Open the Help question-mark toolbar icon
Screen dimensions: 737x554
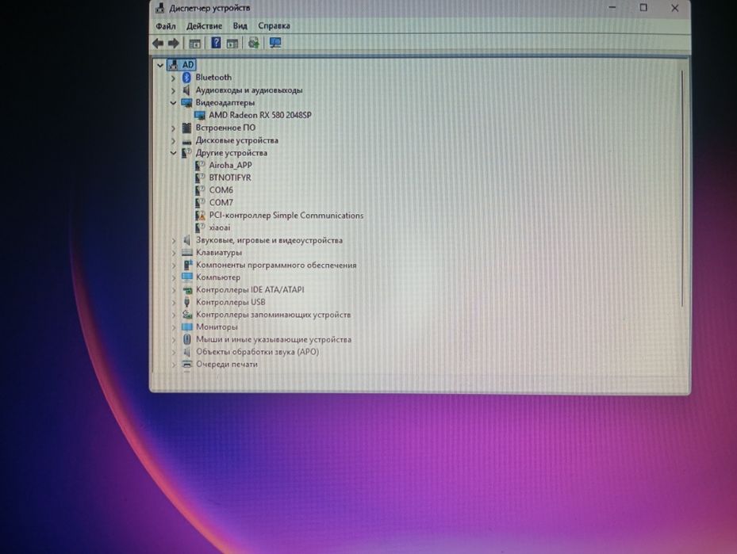coord(216,43)
